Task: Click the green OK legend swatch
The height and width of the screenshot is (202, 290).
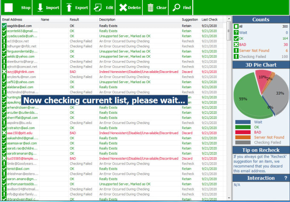Action: [x=245, y=127]
